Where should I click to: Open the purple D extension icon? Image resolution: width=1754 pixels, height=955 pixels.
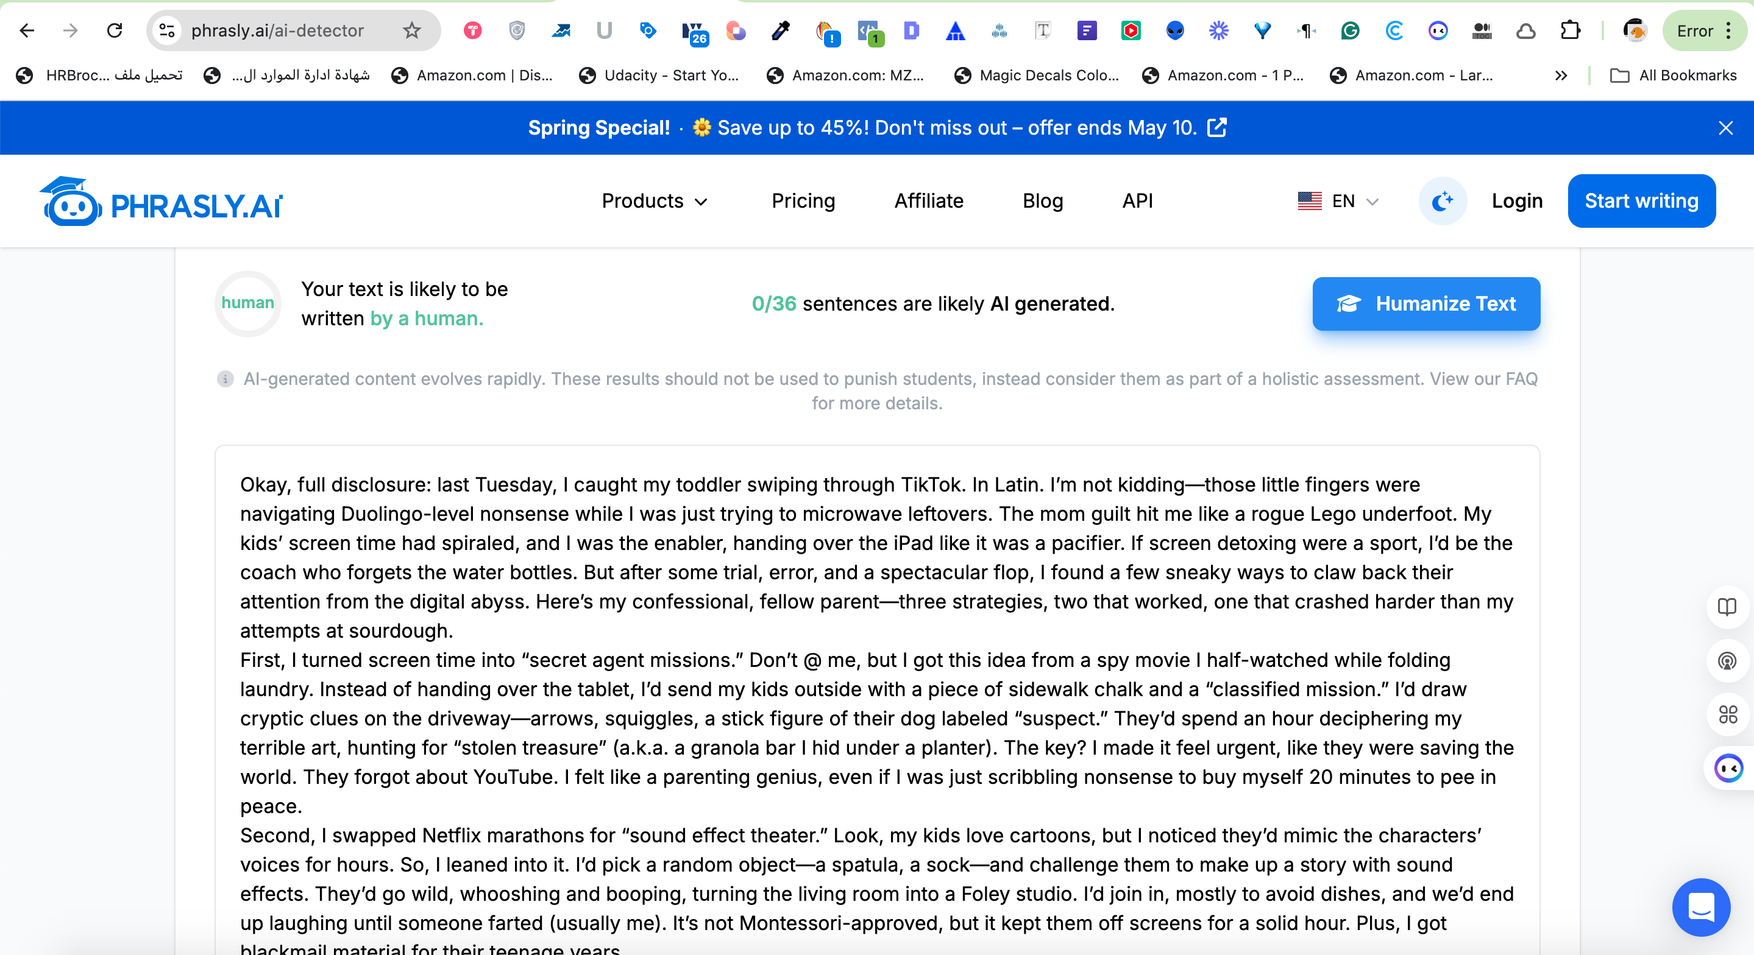point(911,30)
